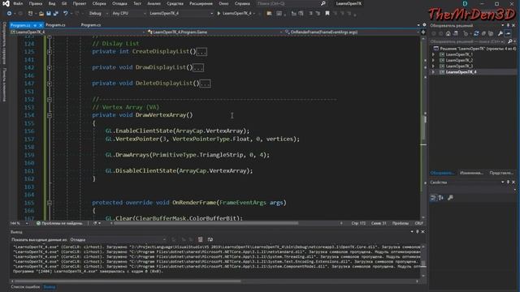Open the LearnsOpenTK_4.Program.Game class navigation dropdown
The width and height of the screenshot is (520, 292).
214,32
